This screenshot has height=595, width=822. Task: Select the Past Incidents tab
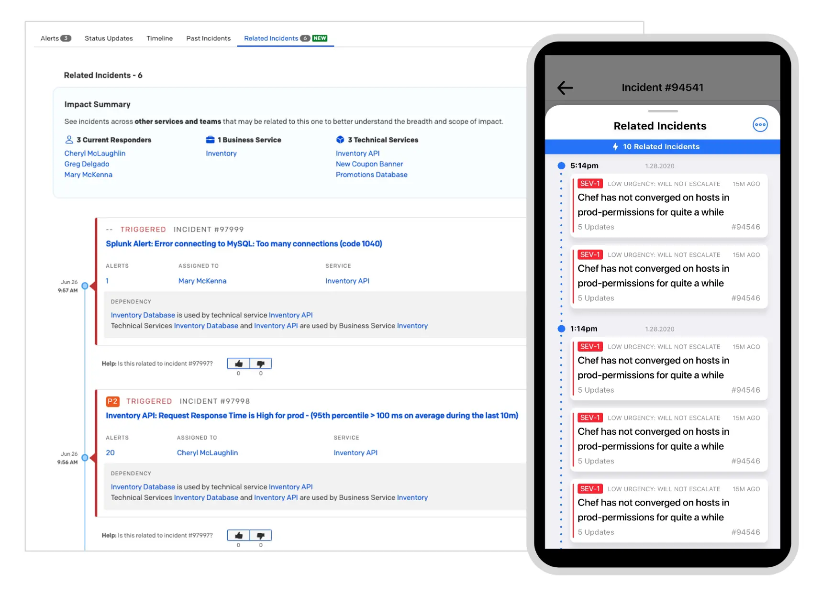208,38
